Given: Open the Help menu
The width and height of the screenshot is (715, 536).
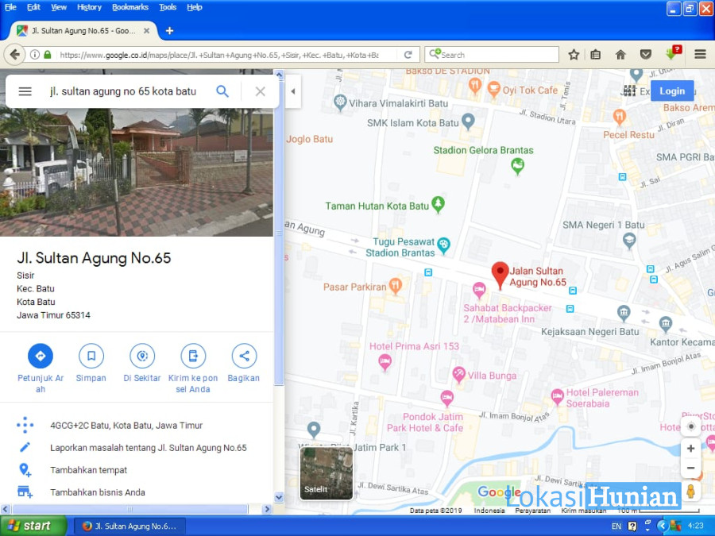Looking at the screenshot, I should point(195,7).
